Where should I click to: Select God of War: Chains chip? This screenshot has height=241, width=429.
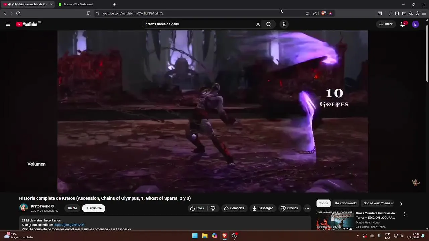coord(378,203)
